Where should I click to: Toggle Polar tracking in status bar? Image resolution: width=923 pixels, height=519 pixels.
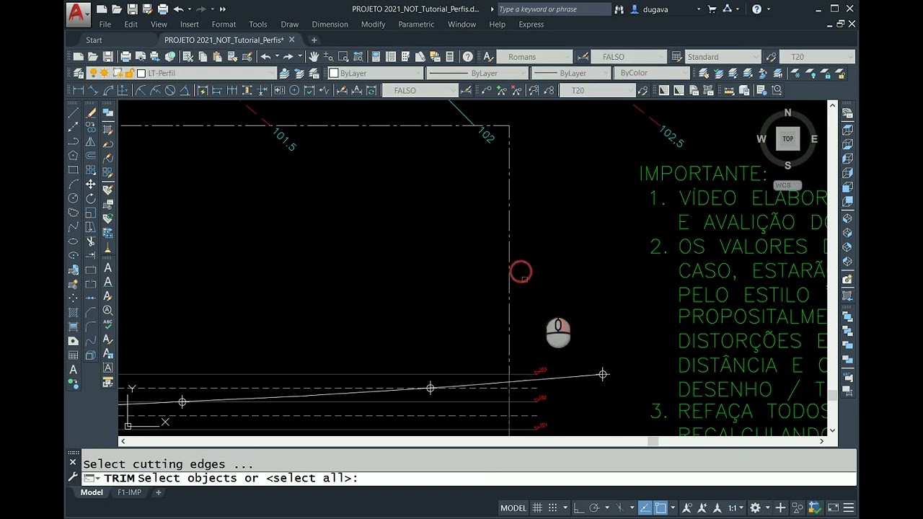pyautogui.click(x=595, y=507)
